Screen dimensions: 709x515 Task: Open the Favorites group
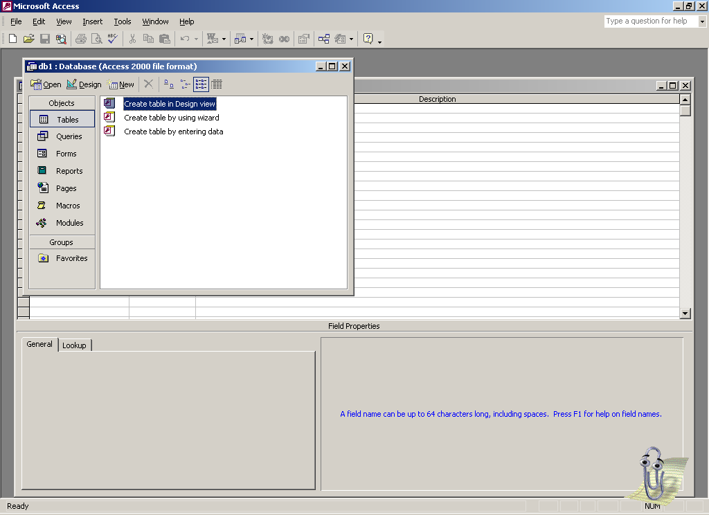click(x=62, y=258)
